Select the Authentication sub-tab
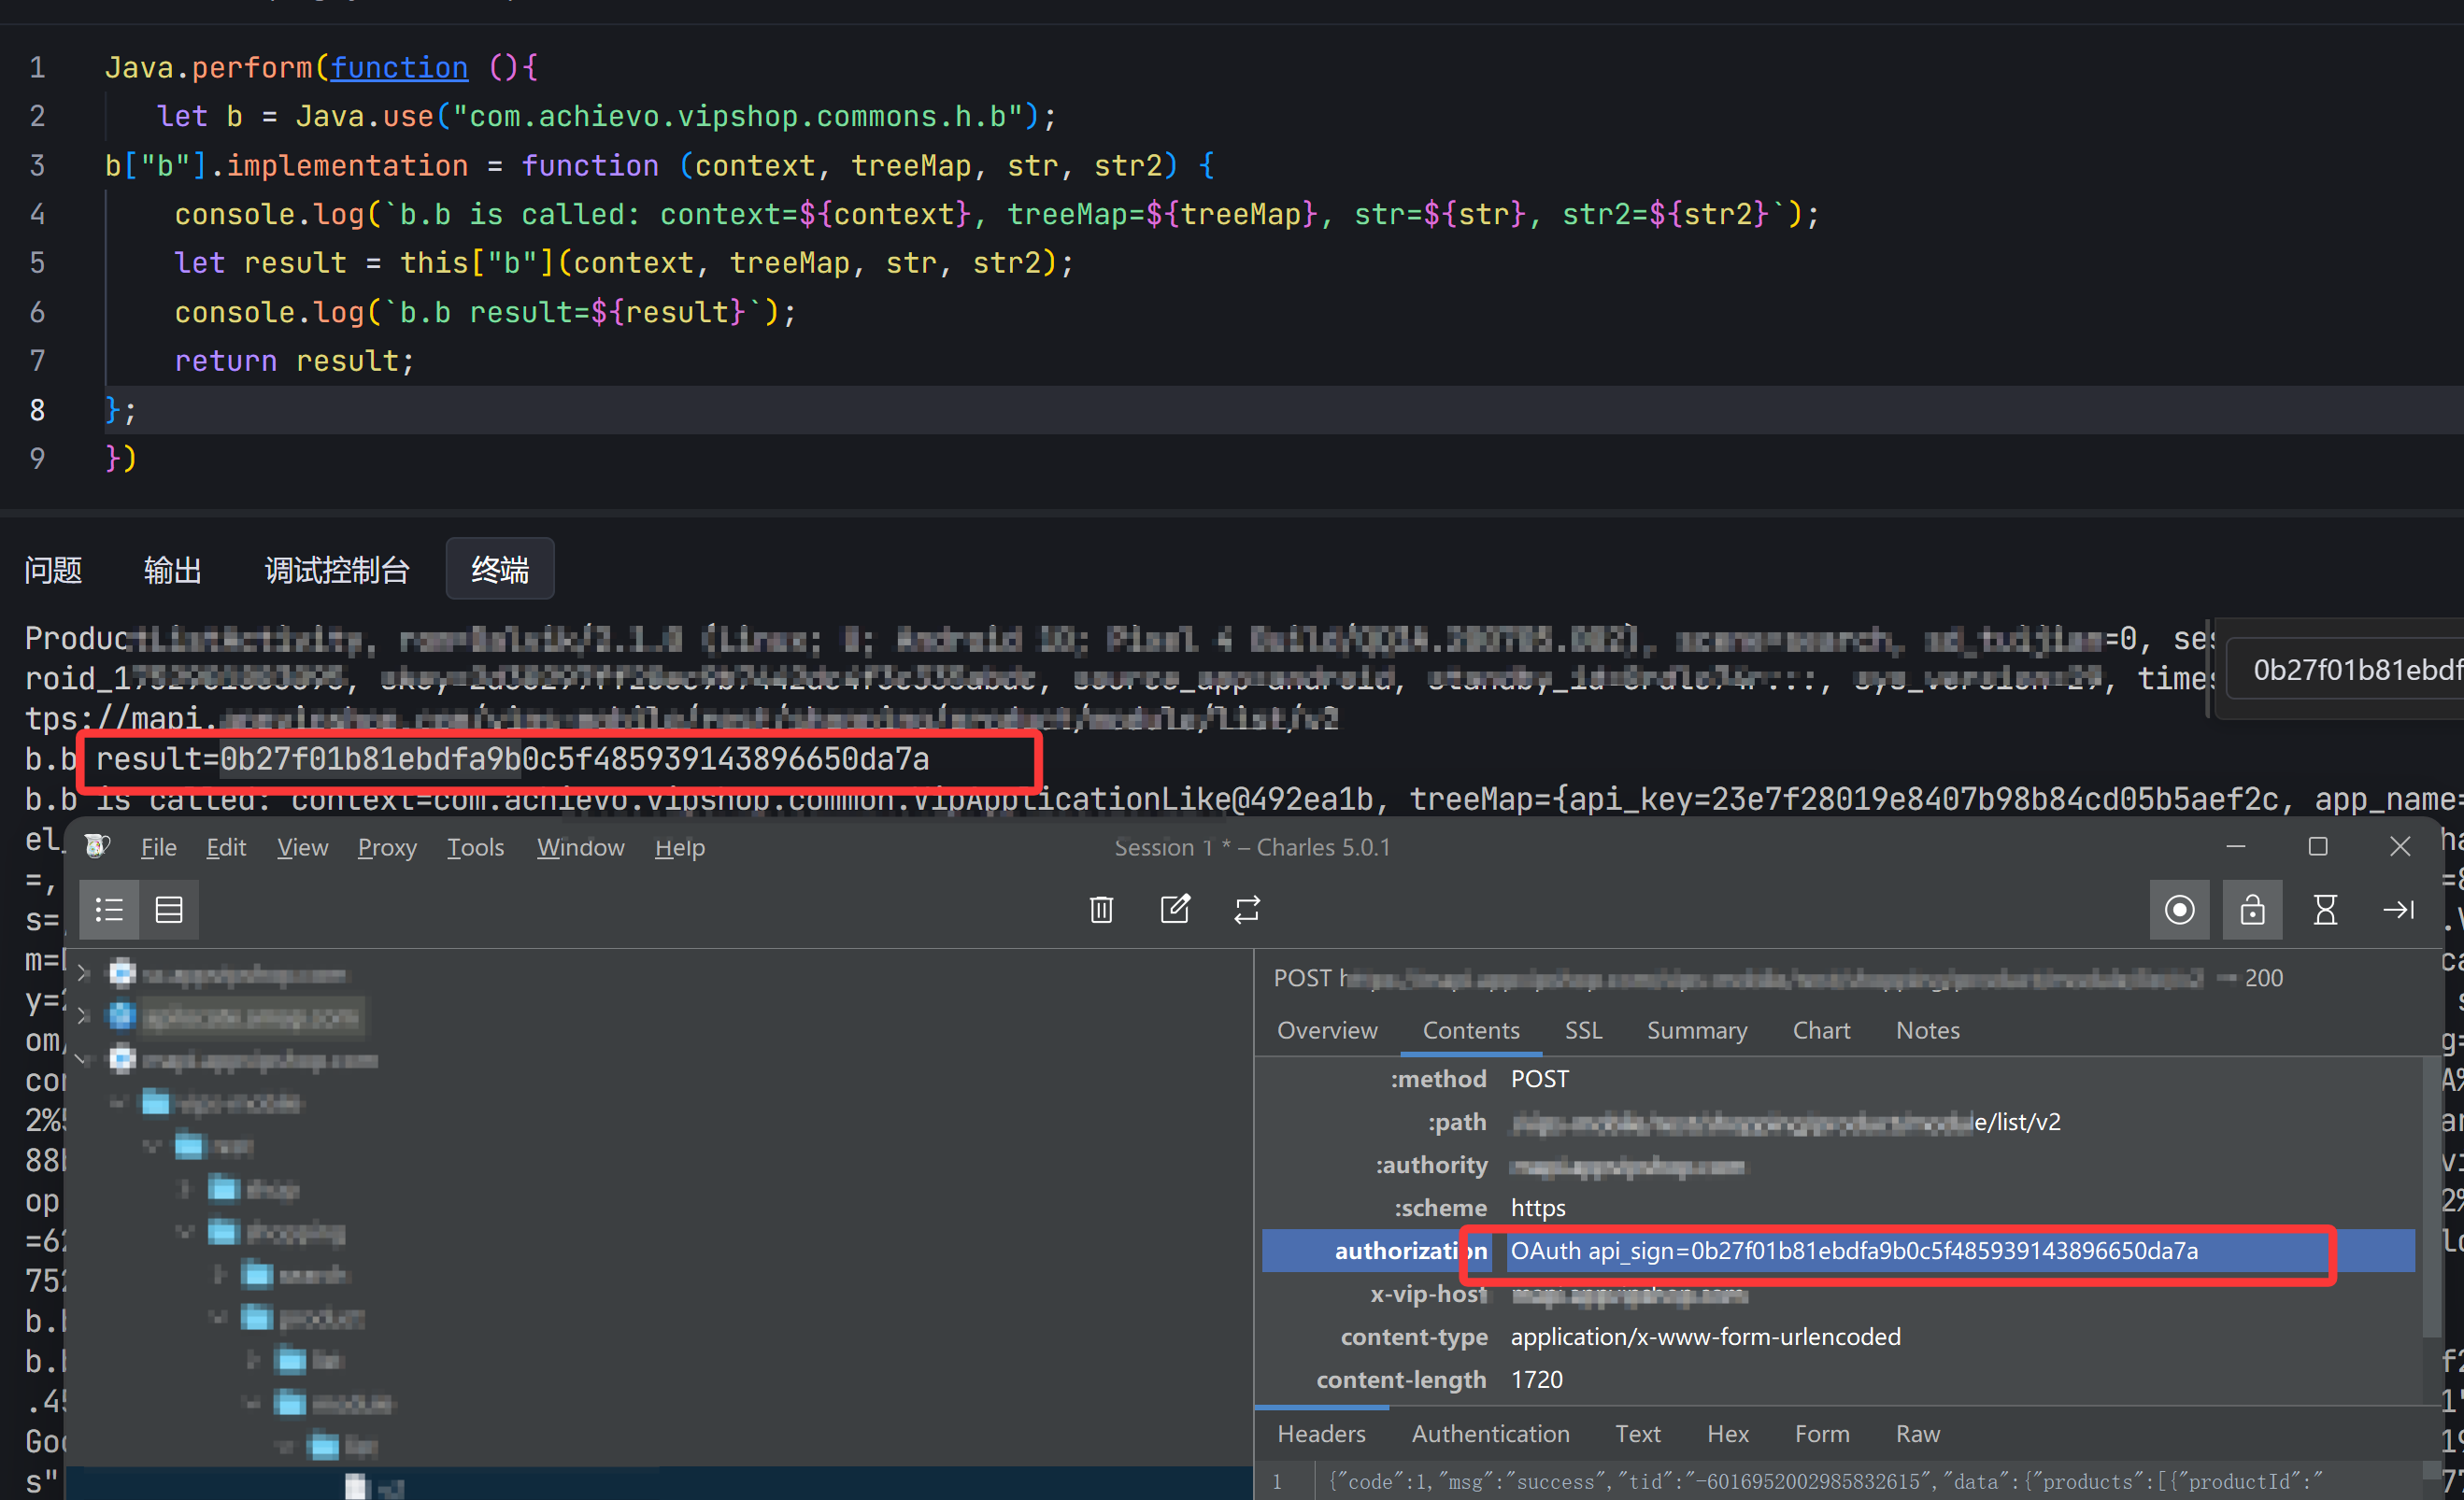The image size is (2464, 1500). coord(1490,1433)
